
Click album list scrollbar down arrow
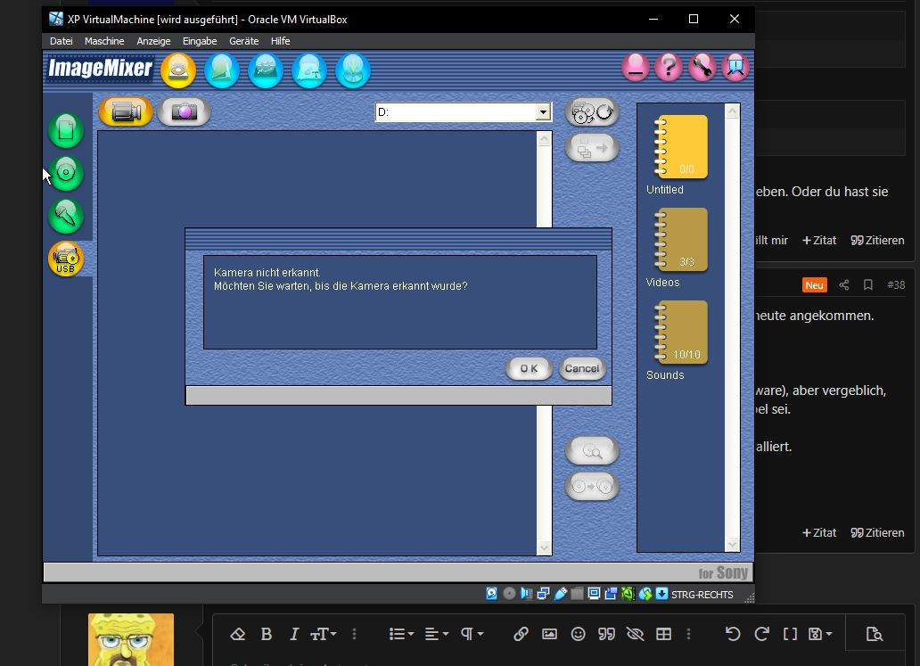[732, 544]
